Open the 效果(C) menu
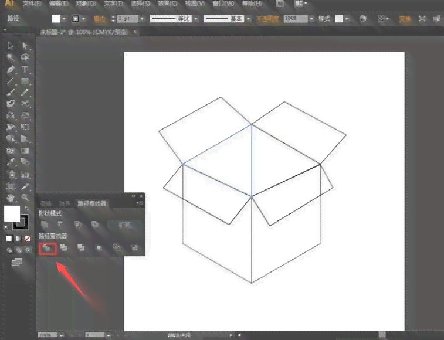The width and height of the screenshot is (444, 340). 168,4
